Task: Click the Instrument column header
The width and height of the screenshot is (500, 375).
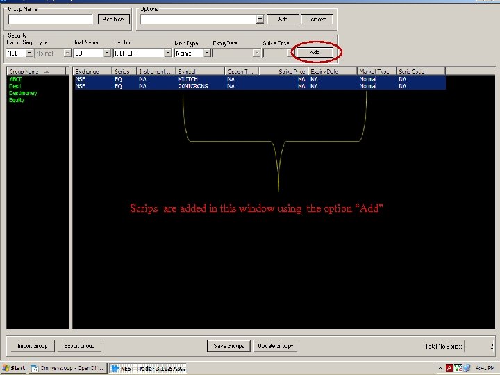Action: click(156, 72)
